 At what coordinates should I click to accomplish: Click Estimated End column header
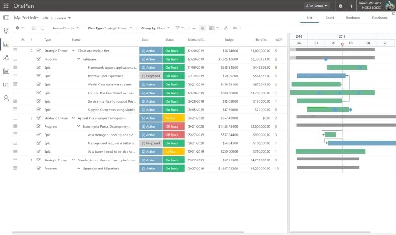(196, 40)
